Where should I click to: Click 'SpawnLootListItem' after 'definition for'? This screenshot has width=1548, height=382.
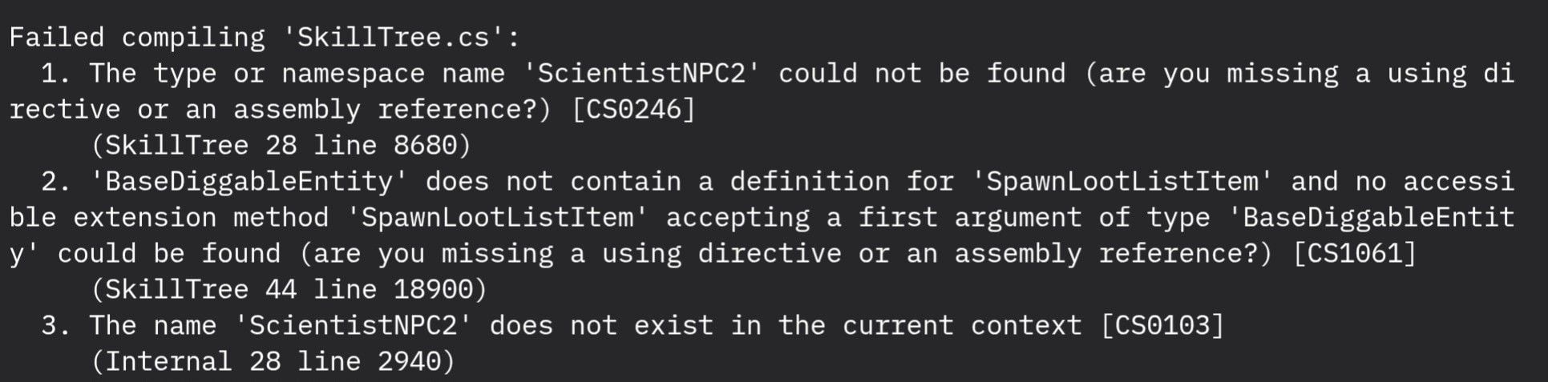pos(1122,182)
